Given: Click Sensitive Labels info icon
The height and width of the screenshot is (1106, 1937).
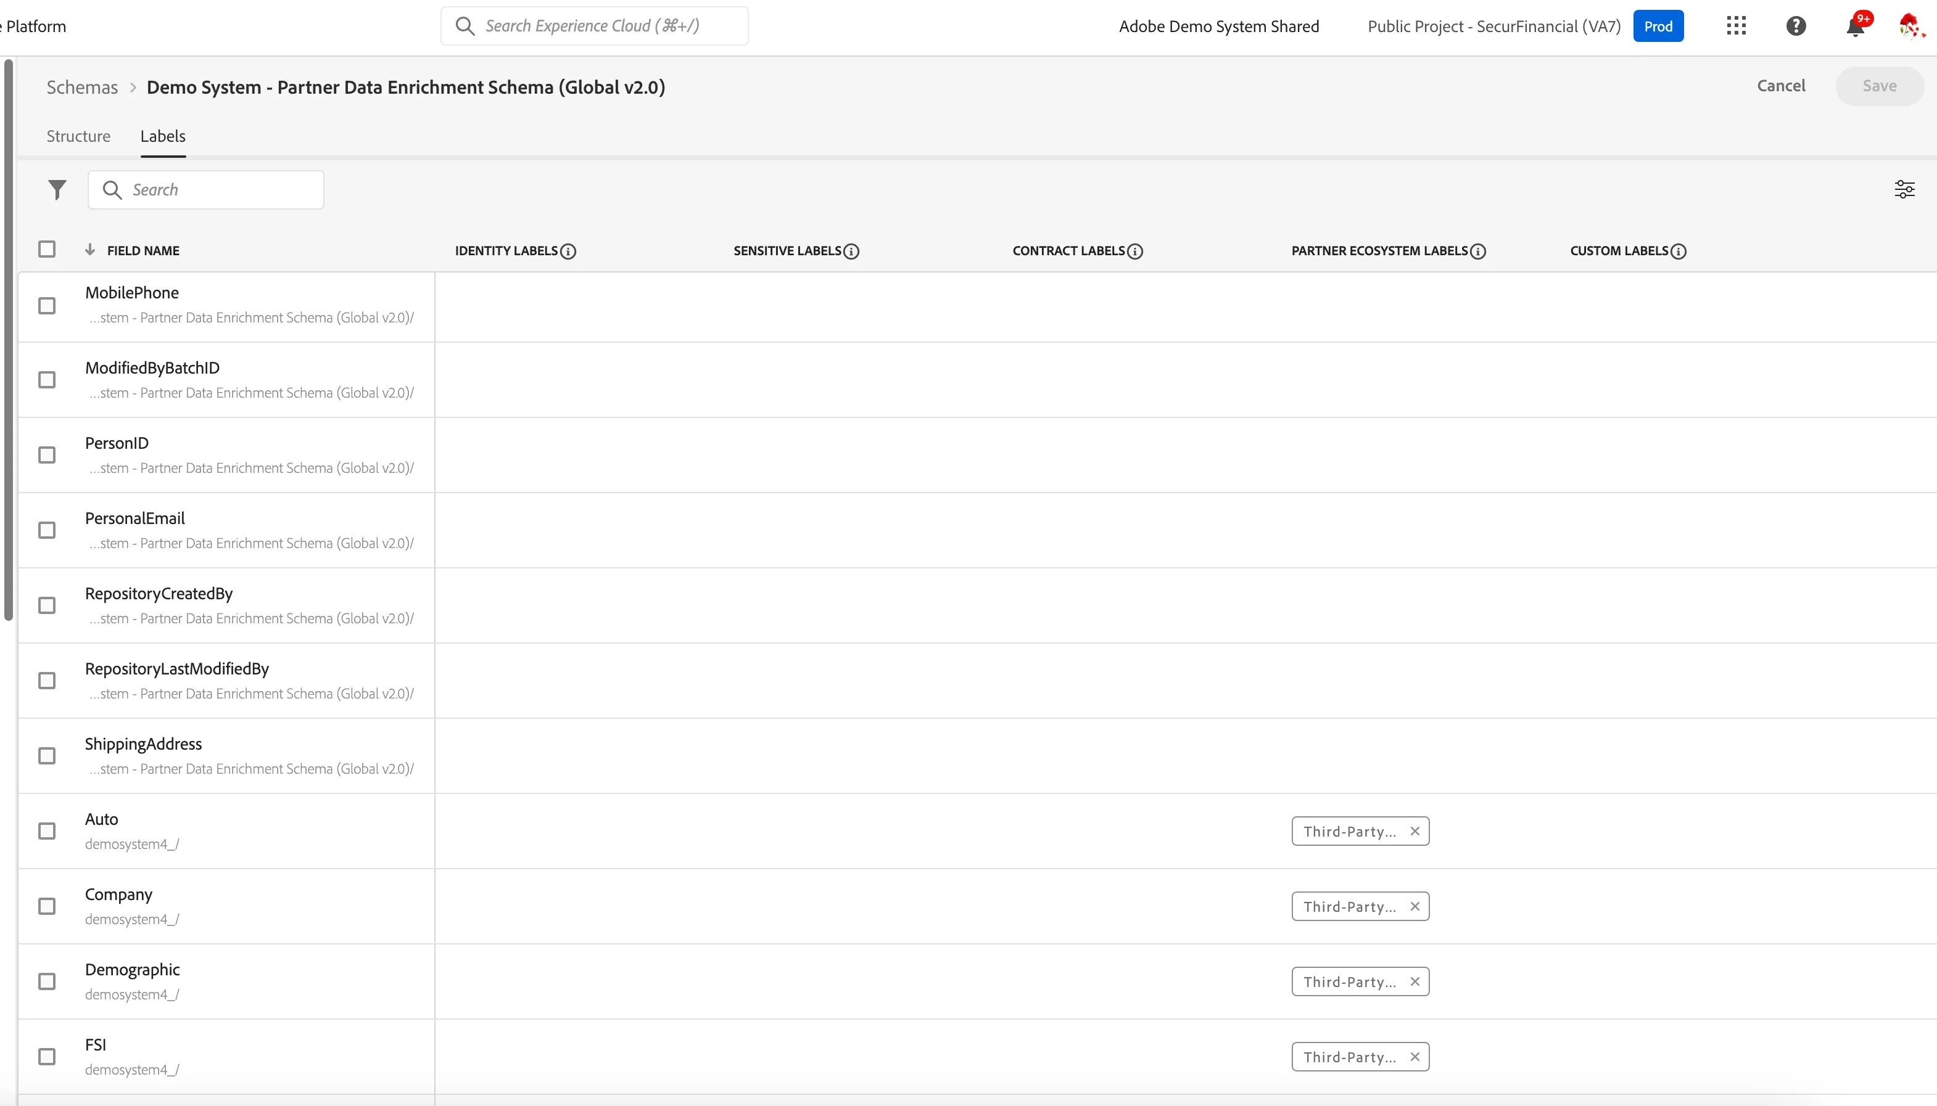Looking at the screenshot, I should (852, 252).
